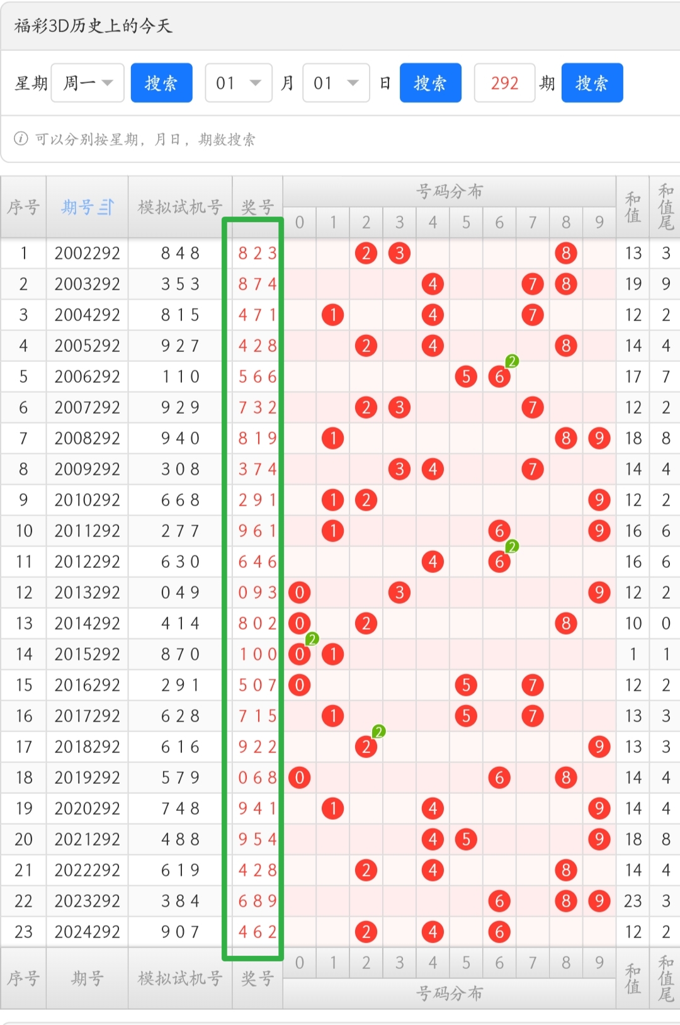Image resolution: width=680 pixels, height=1025 pixels.
Task: Click the info icon beside search hint
Action: pos(21,139)
